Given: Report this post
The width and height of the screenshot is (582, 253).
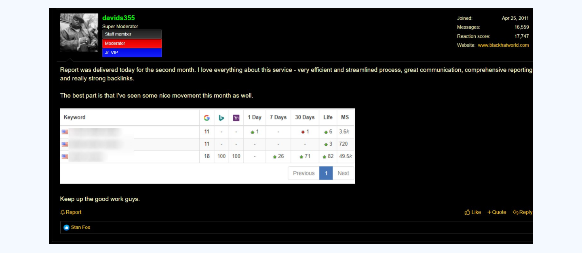Looking at the screenshot, I should 71,212.
